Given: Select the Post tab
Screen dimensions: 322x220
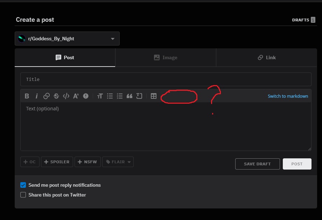Looking at the screenshot, I should [x=65, y=57].
